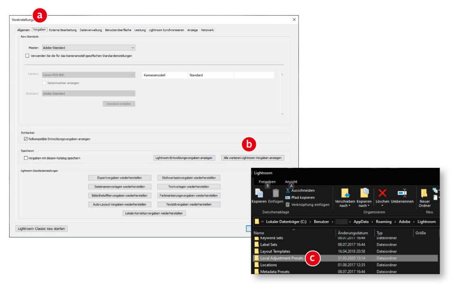Click the Standard erstellen button
The width and height of the screenshot is (460, 290).
click(x=119, y=104)
